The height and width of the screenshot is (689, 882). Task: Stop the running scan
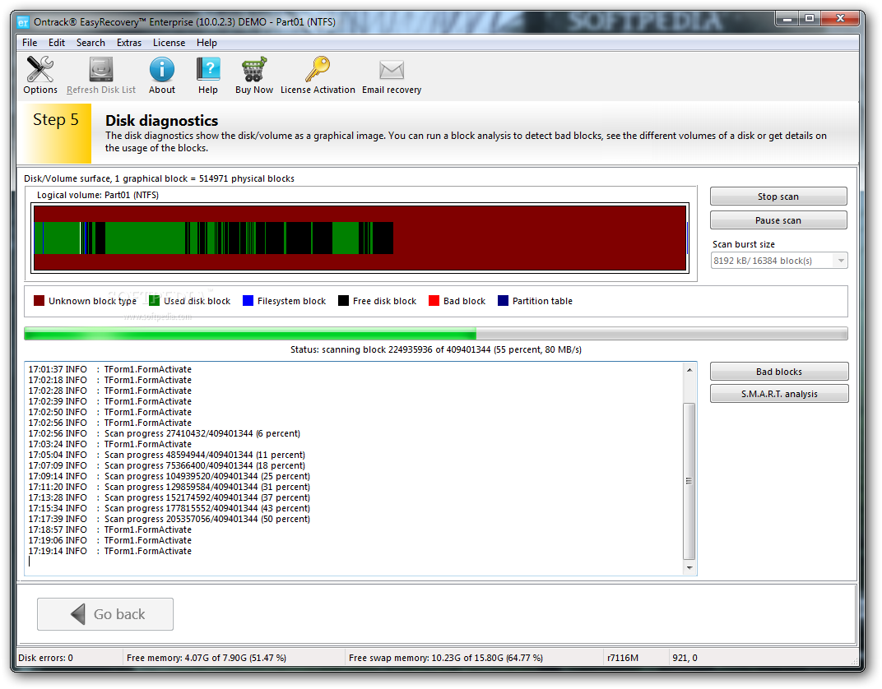click(778, 197)
